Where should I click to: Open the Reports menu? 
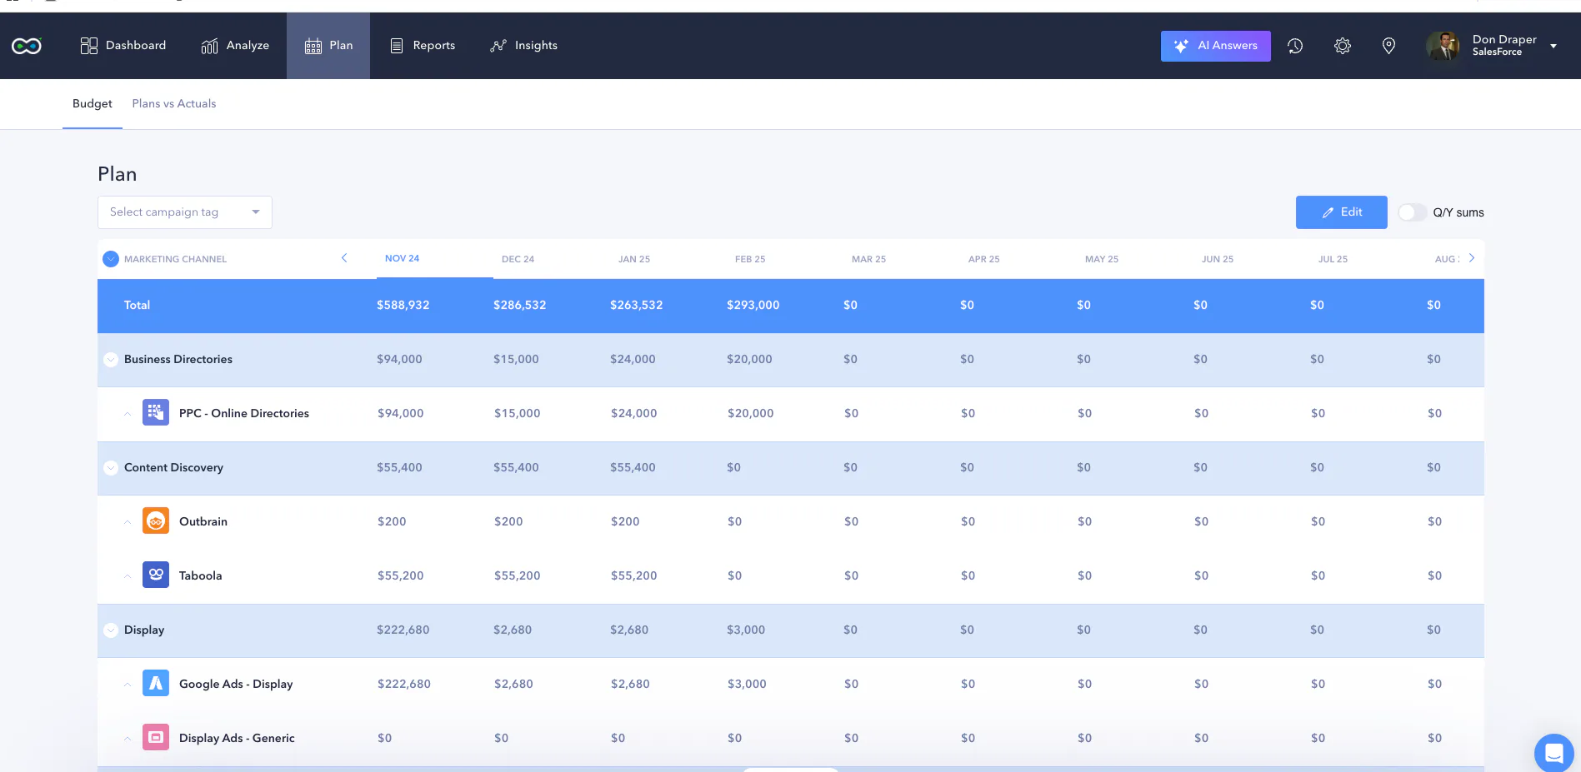click(423, 46)
